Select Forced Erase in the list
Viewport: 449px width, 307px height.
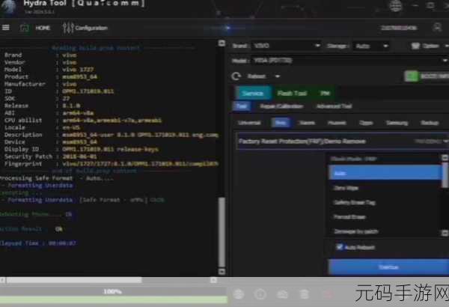(349, 216)
